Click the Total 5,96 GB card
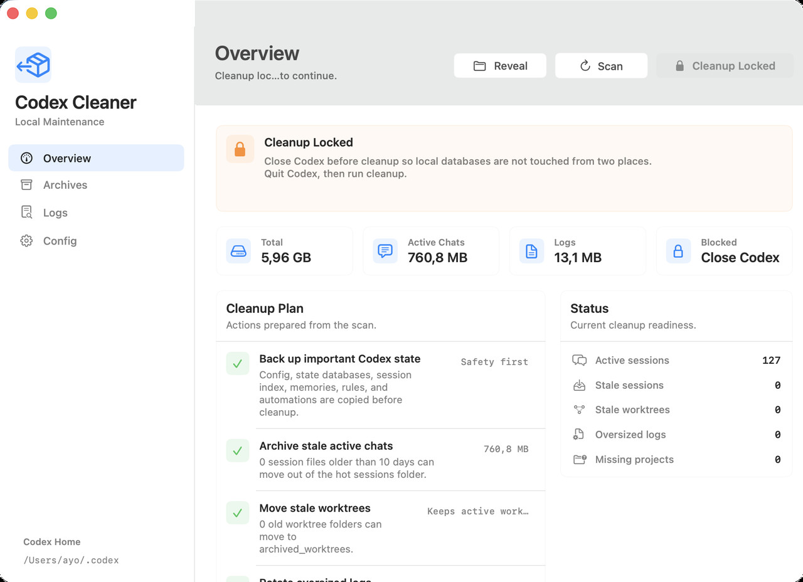Image resolution: width=803 pixels, height=582 pixels. pyautogui.click(x=285, y=251)
